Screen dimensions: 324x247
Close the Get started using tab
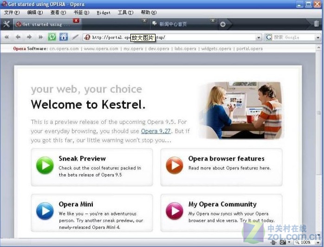(76, 21)
